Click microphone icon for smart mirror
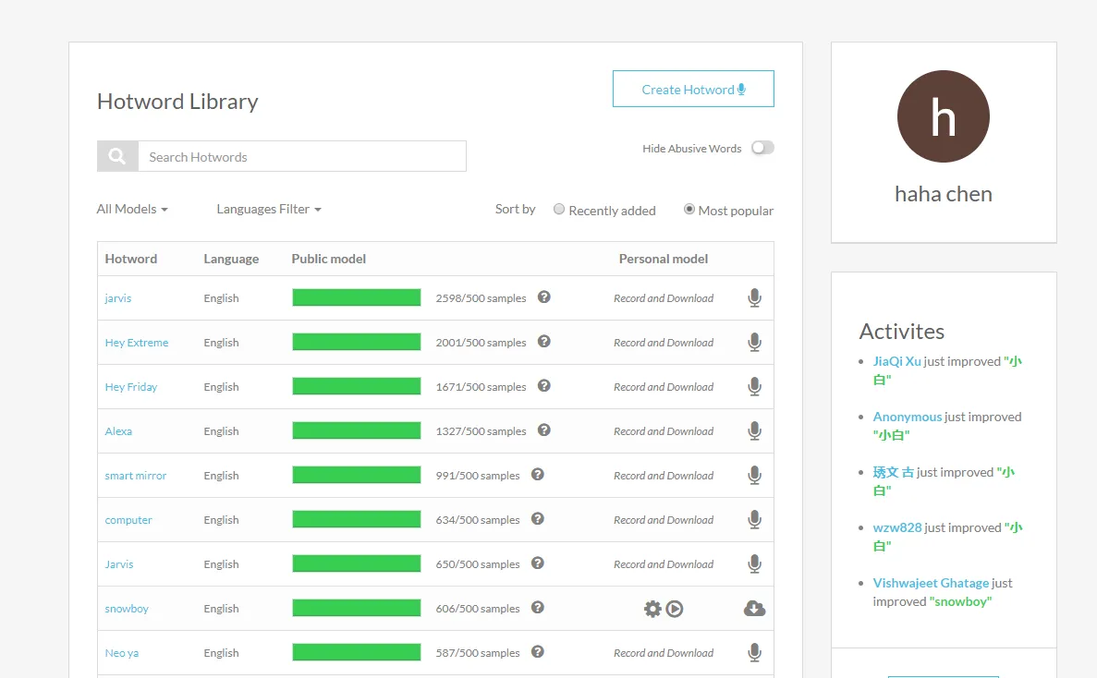The image size is (1097, 678). click(x=754, y=476)
